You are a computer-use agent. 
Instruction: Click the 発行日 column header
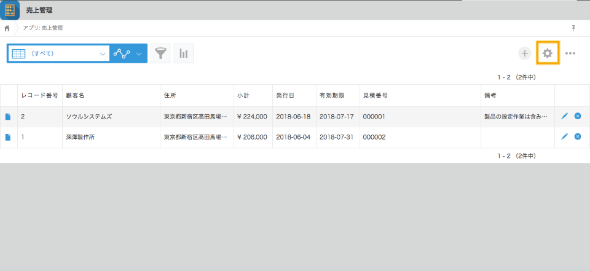pyautogui.click(x=285, y=96)
